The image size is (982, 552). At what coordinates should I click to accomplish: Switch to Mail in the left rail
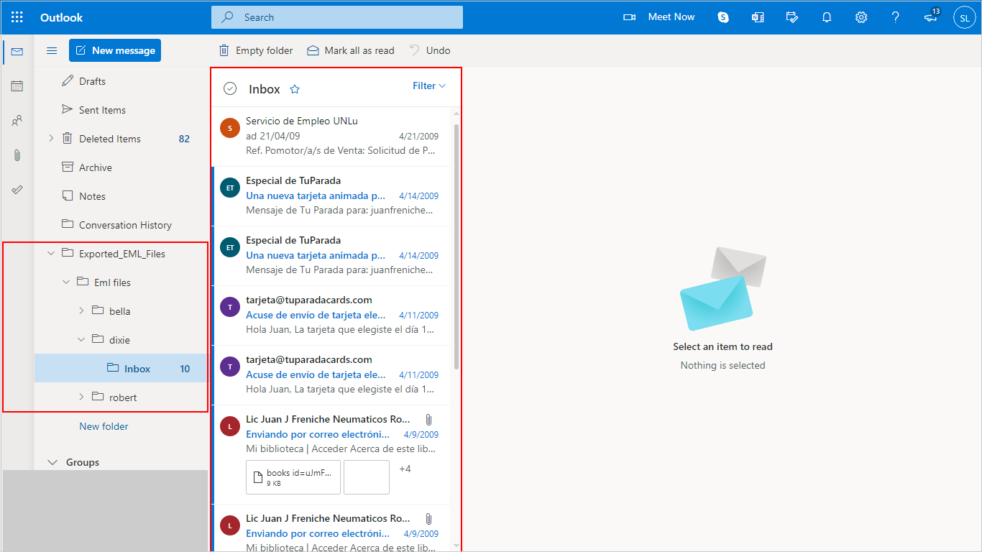(x=17, y=51)
